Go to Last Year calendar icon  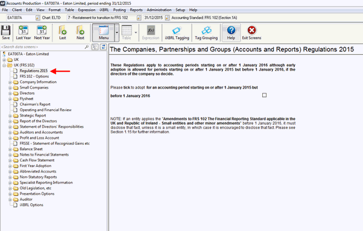coord(24,33)
